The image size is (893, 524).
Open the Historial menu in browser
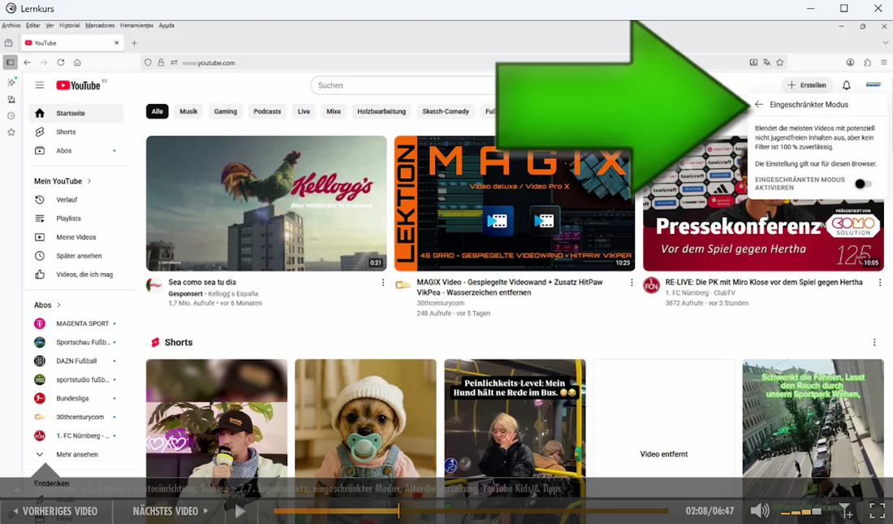point(69,25)
